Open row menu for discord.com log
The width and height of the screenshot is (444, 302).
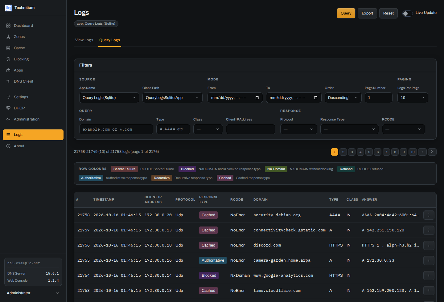pos(429,245)
